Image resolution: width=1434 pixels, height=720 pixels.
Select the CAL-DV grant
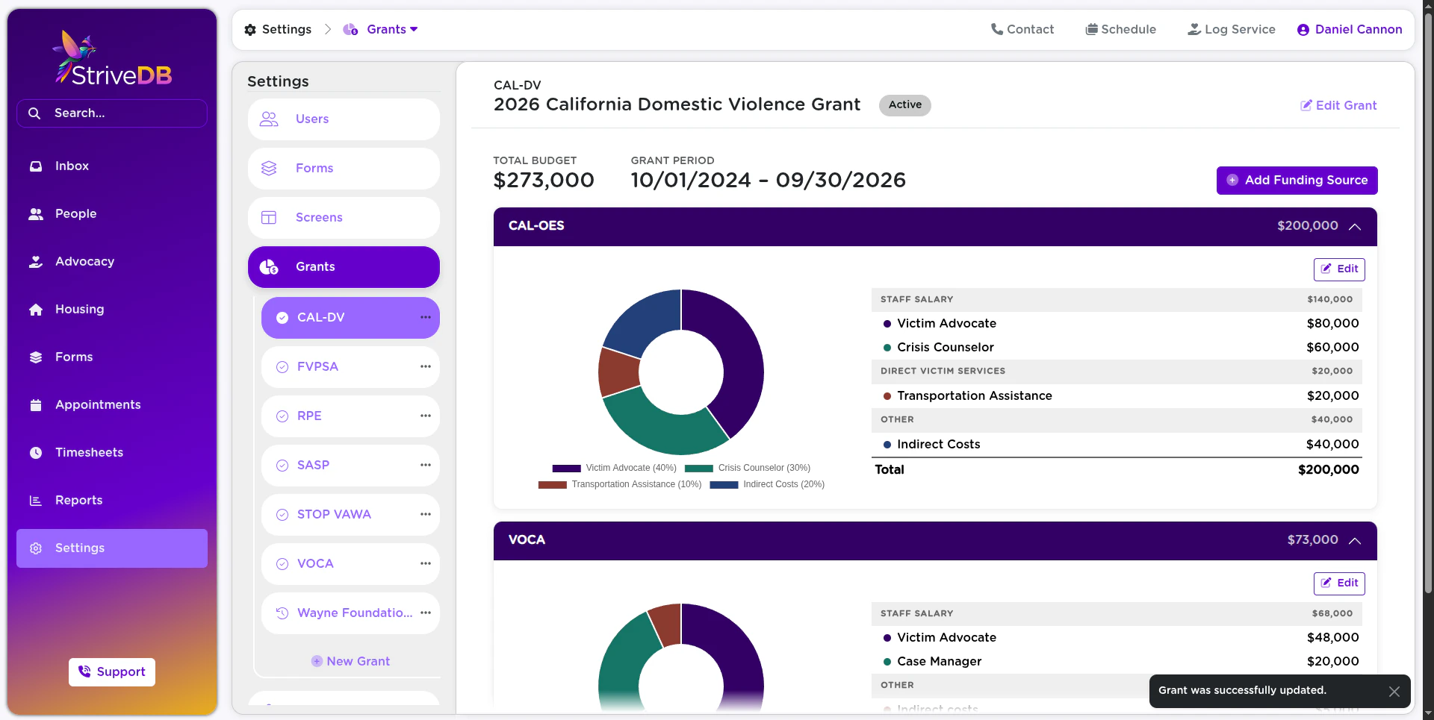pyautogui.click(x=350, y=318)
